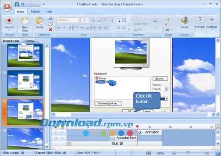This screenshot has height=156, width=221.
Task: Click the zoom slider handle in the status bar
Action: click(x=188, y=153)
